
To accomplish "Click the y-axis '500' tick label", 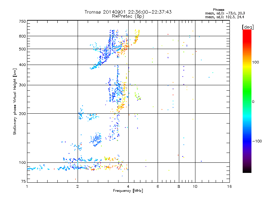I will pyautogui.click(x=22, y=49).
